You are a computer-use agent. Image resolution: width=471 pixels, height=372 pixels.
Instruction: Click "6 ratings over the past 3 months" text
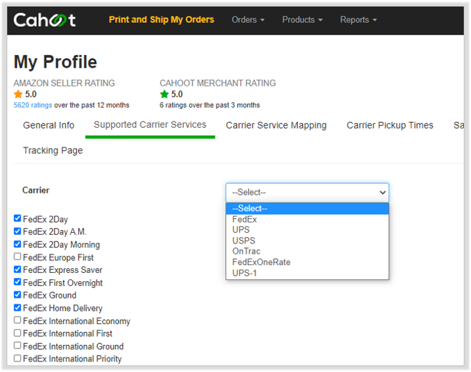[210, 105]
